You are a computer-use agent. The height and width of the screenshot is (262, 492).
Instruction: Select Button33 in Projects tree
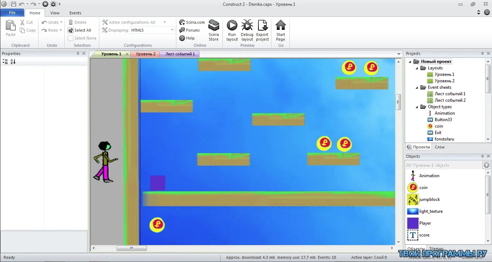[x=439, y=120]
